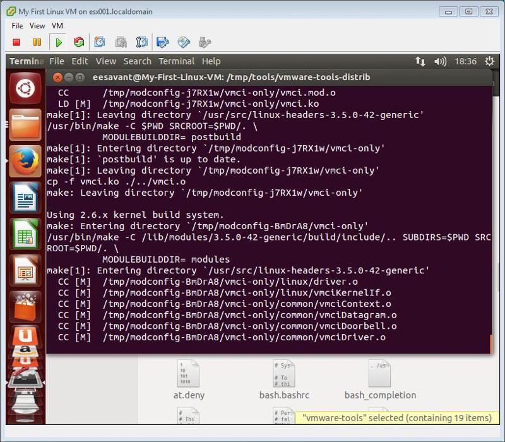Image resolution: width=505 pixels, height=442 pixels.
Task: Open the Terminal Search menu
Action: point(137,61)
